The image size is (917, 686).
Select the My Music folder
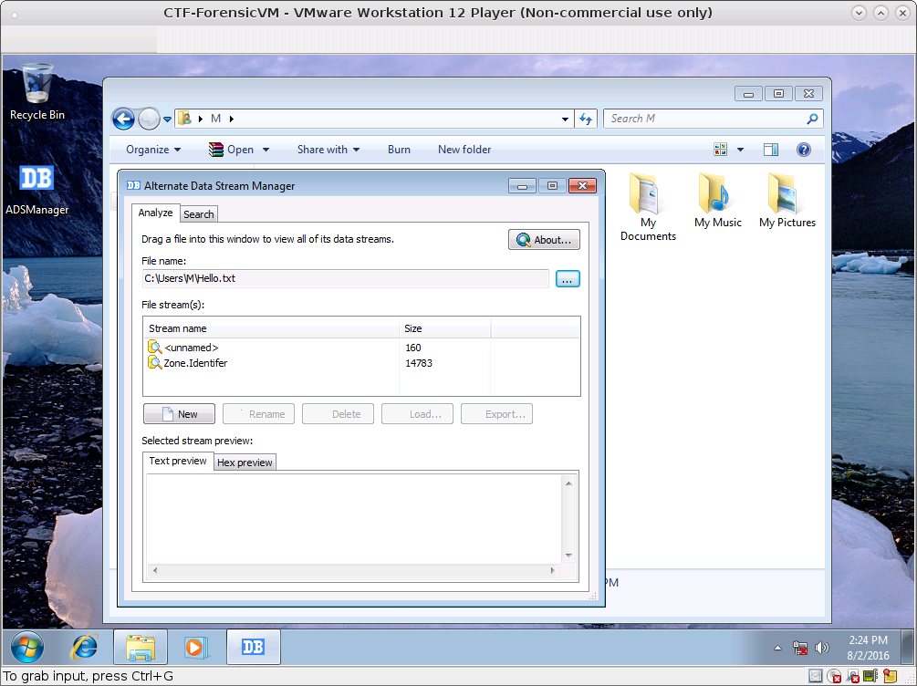[717, 201]
